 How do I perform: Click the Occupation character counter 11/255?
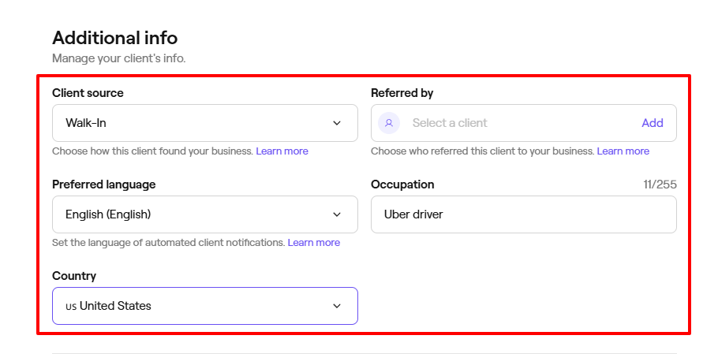659,184
